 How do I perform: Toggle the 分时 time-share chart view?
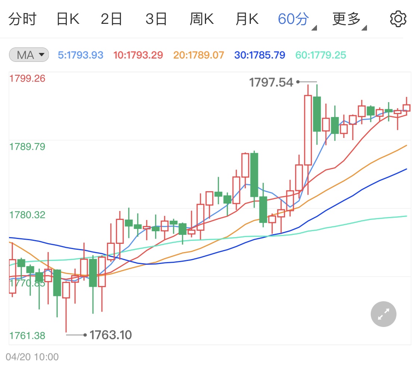(23, 18)
